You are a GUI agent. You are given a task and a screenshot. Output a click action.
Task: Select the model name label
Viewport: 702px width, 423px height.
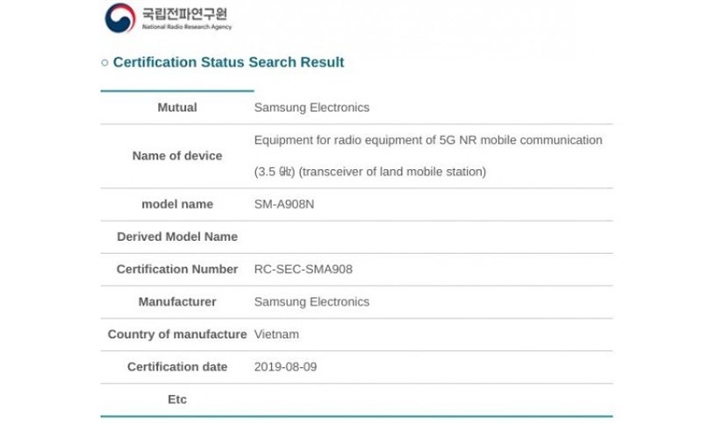click(177, 204)
